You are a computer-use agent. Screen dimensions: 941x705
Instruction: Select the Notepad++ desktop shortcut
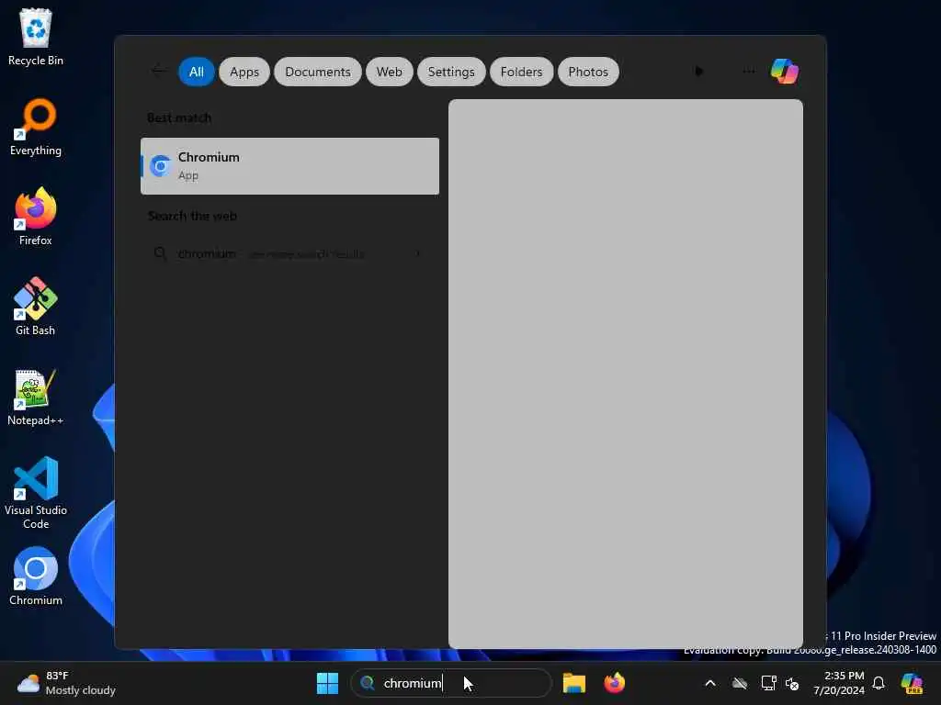(36, 397)
